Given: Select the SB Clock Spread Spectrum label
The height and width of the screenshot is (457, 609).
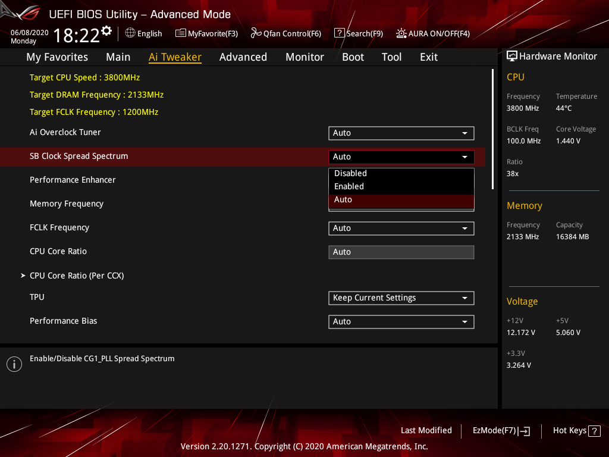Looking at the screenshot, I should pyautogui.click(x=79, y=156).
